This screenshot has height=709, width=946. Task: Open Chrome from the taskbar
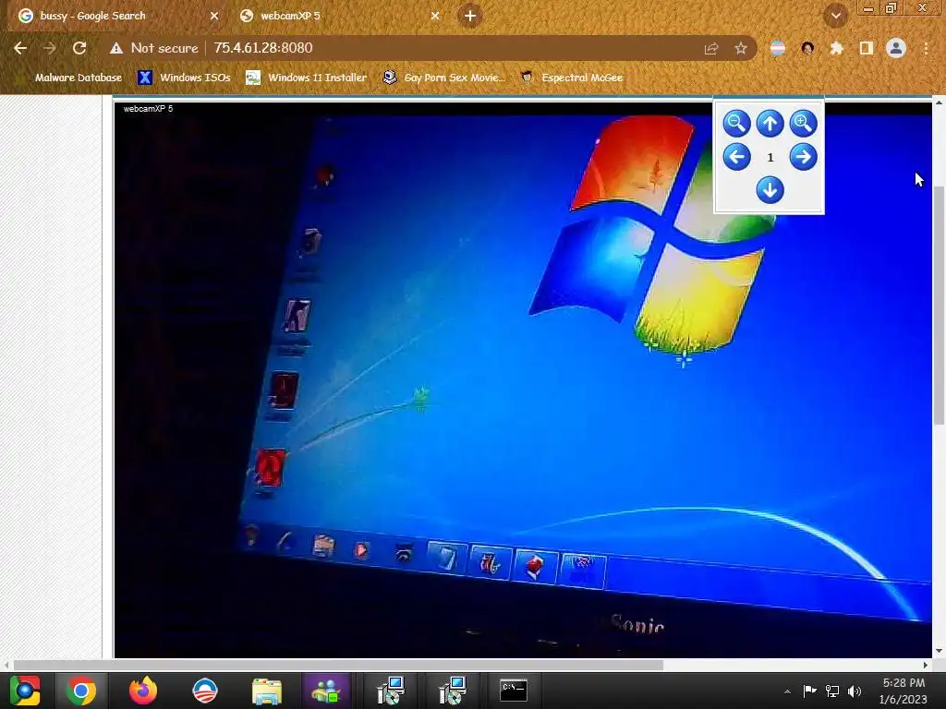pyautogui.click(x=81, y=691)
